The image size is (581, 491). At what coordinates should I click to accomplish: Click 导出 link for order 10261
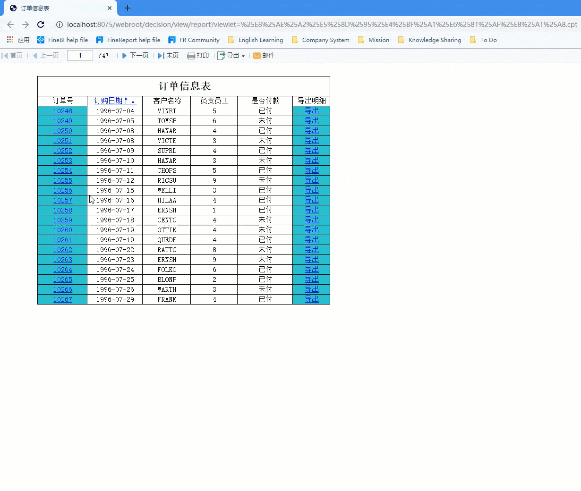[312, 240]
